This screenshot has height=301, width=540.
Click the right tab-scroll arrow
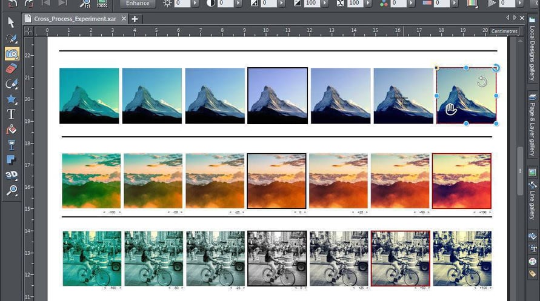(x=515, y=18)
